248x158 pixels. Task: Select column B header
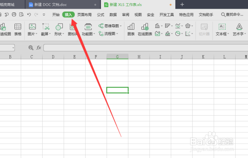pos(10,57)
